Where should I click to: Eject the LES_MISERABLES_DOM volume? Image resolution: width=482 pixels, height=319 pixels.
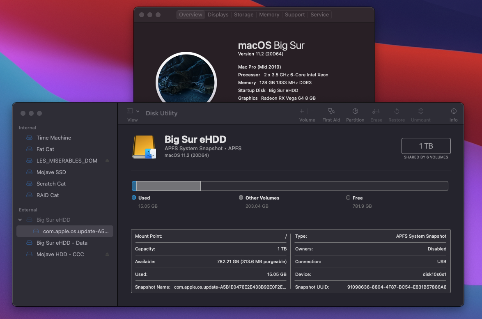[107, 161]
